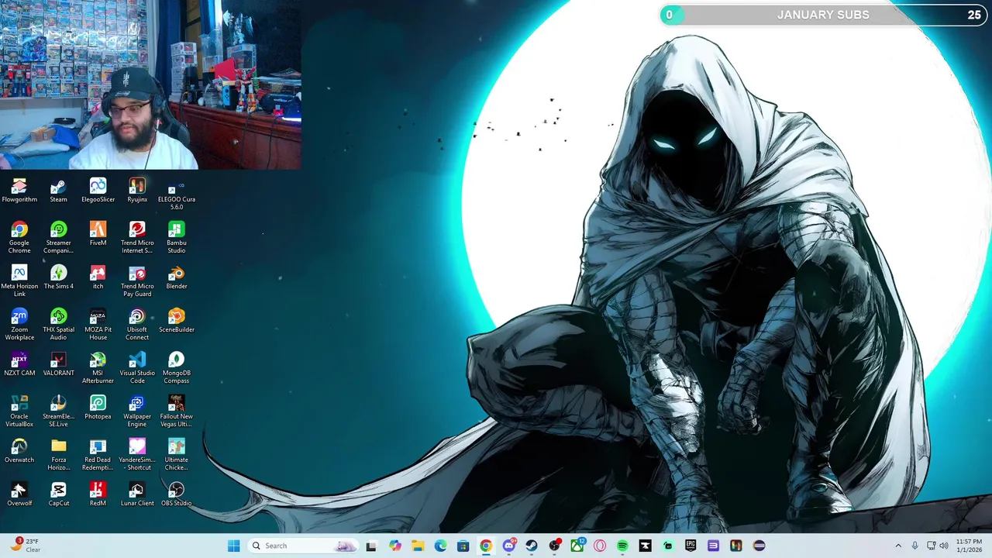Select Trend Micro Pay Guard icon

click(137, 281)
